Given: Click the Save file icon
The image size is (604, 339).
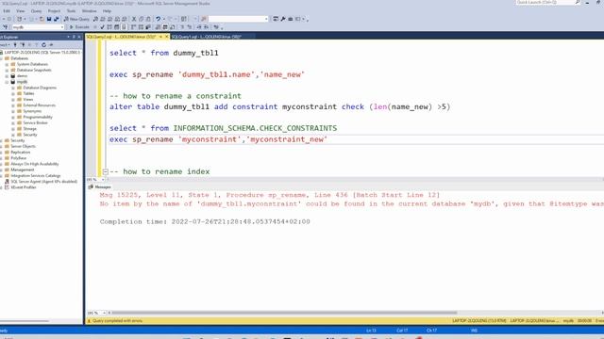Looking at the screenshot, I should pyautogui.click(x=49, y=19).
